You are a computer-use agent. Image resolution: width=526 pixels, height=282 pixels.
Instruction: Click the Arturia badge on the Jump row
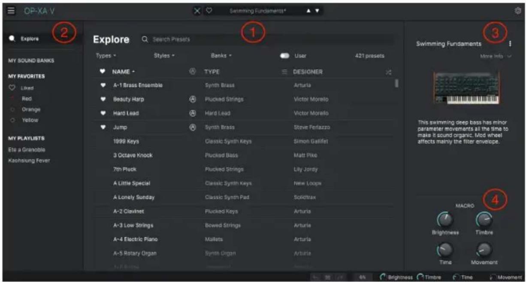[x=193, y=127]
